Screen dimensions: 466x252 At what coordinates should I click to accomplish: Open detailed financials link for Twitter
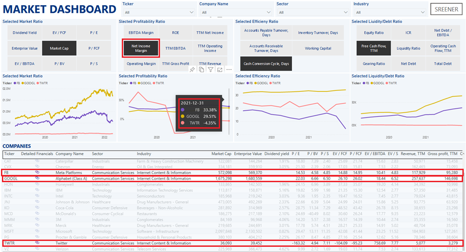37,243
